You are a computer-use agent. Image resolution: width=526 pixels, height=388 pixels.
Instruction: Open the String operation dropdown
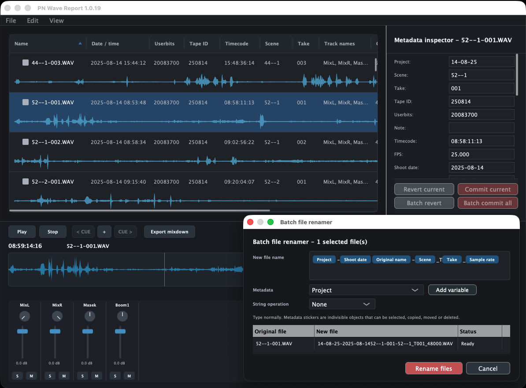click(342, 304)
